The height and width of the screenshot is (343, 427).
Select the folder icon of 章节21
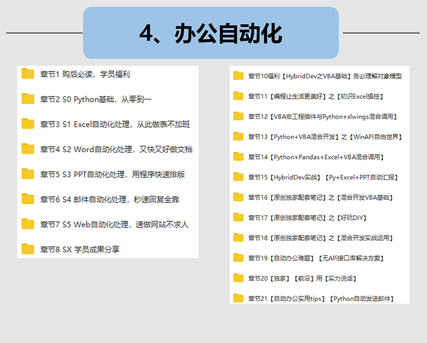pyautogui.click(x=239, y=298)
